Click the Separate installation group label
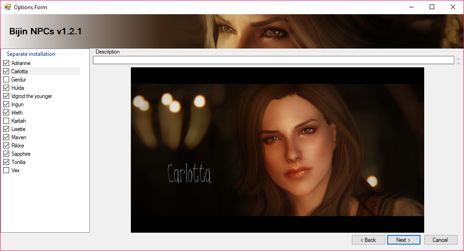Viewport: 464px width, 251px height. [31, 54]
